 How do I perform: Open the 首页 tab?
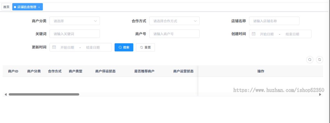click(x=6, y=7)
